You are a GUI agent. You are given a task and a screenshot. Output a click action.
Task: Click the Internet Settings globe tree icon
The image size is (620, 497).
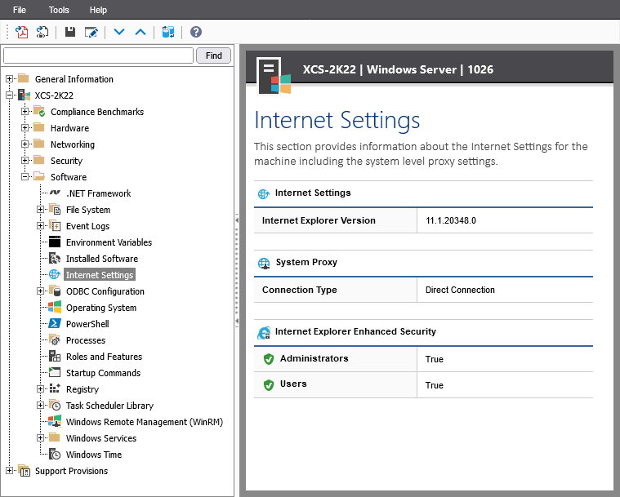click(x=55, y=274)
